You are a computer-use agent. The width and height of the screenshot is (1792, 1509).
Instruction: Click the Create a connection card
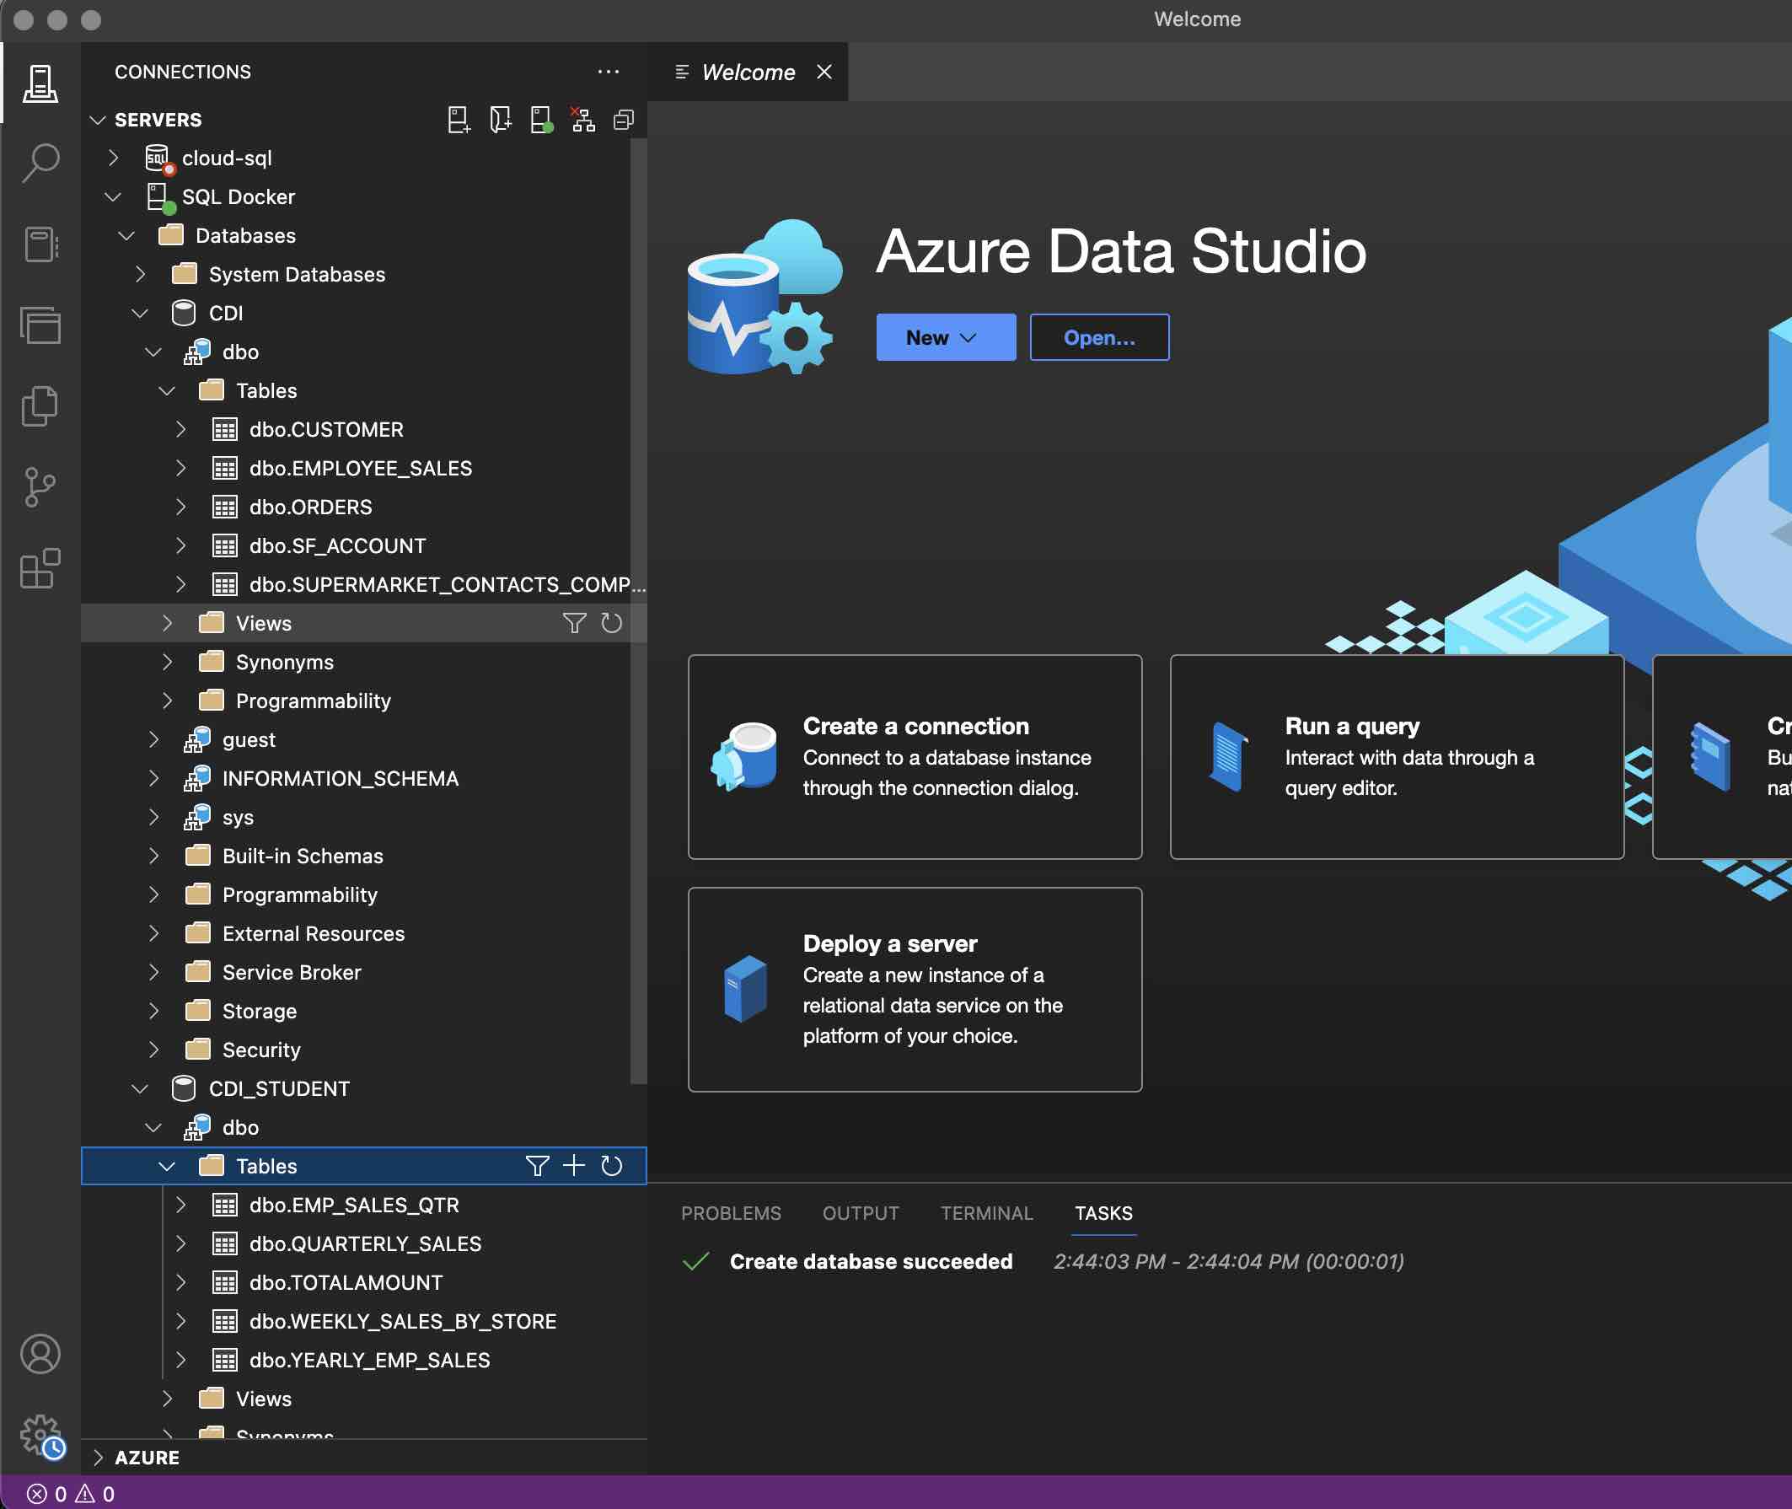coord(915,756)
